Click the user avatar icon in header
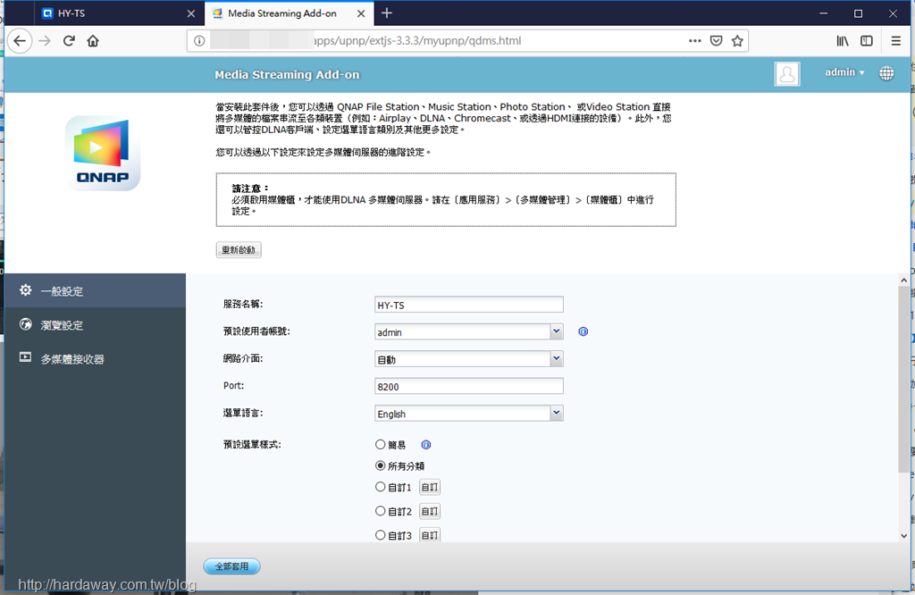The image size is (915, 595). point(786,74)
